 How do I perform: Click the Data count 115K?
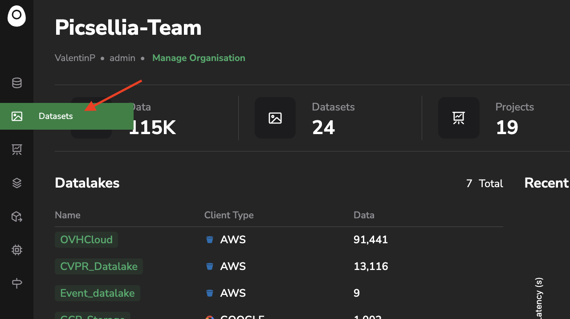coord(152,128)
